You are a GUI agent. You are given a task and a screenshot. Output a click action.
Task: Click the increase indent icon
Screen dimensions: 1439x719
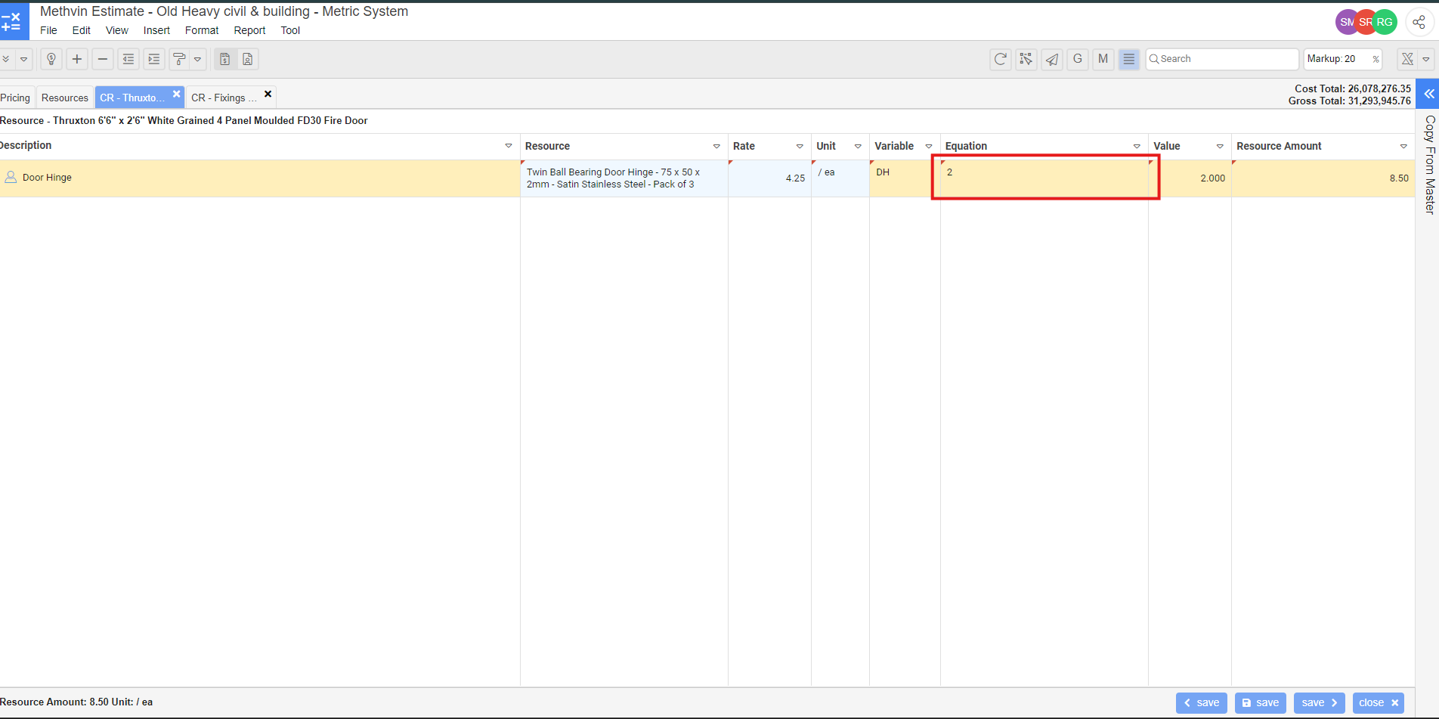pos(154,59)
